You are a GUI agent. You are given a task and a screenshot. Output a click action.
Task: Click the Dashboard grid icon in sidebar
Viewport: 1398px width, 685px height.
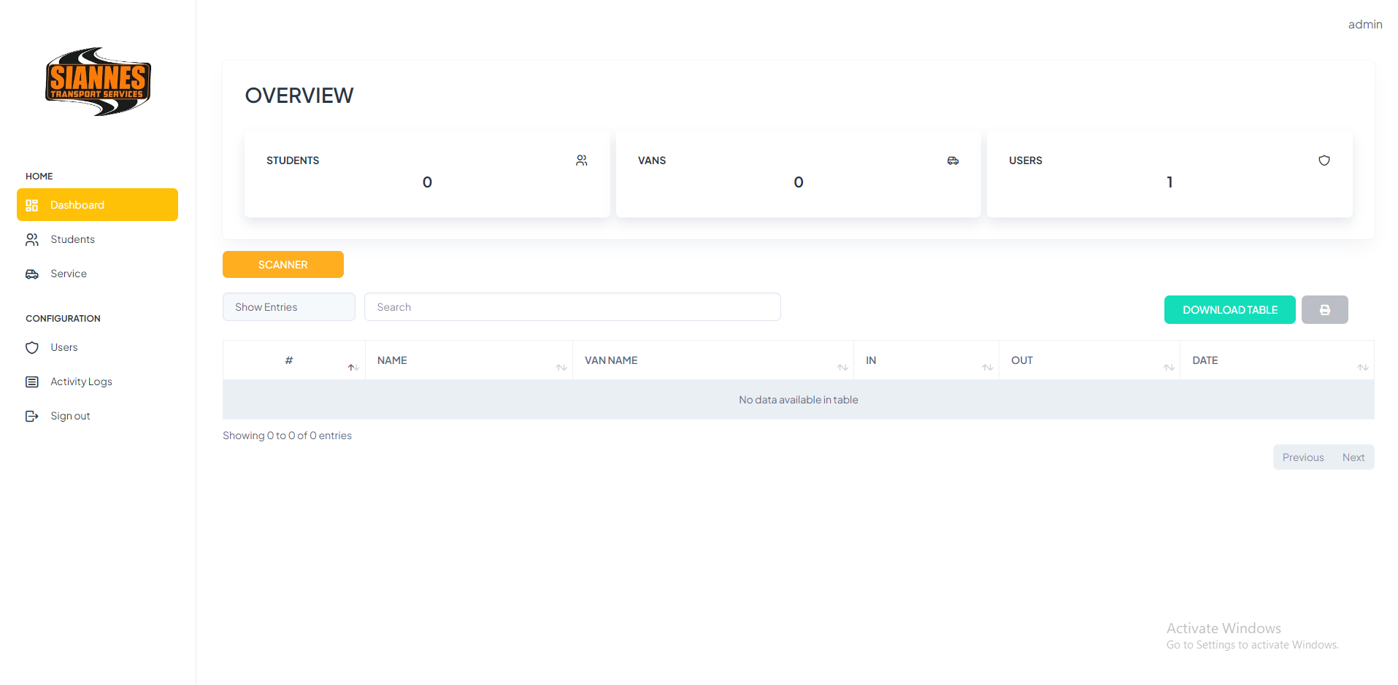click(x=32, y=205)
